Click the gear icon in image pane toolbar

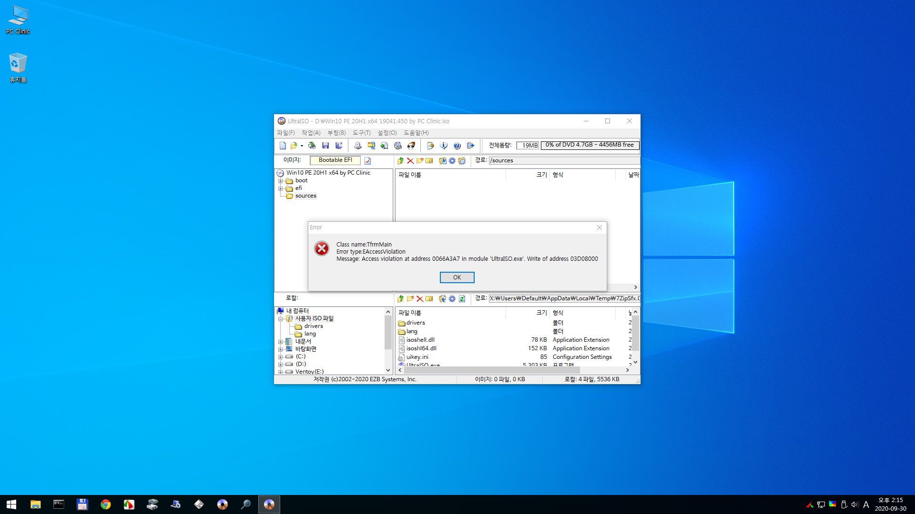(x=452, y=161)
